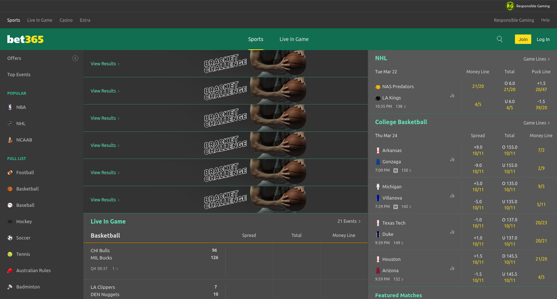
Task: Select Duke money line 20/21
Action: click(x=541, y=241)
